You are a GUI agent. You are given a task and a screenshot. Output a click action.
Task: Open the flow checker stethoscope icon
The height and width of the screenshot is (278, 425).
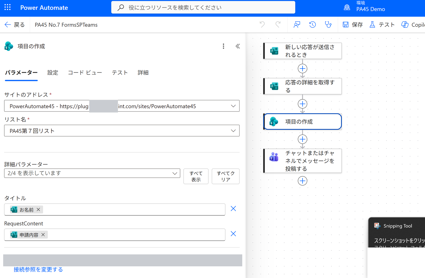[x=328, y=25]
